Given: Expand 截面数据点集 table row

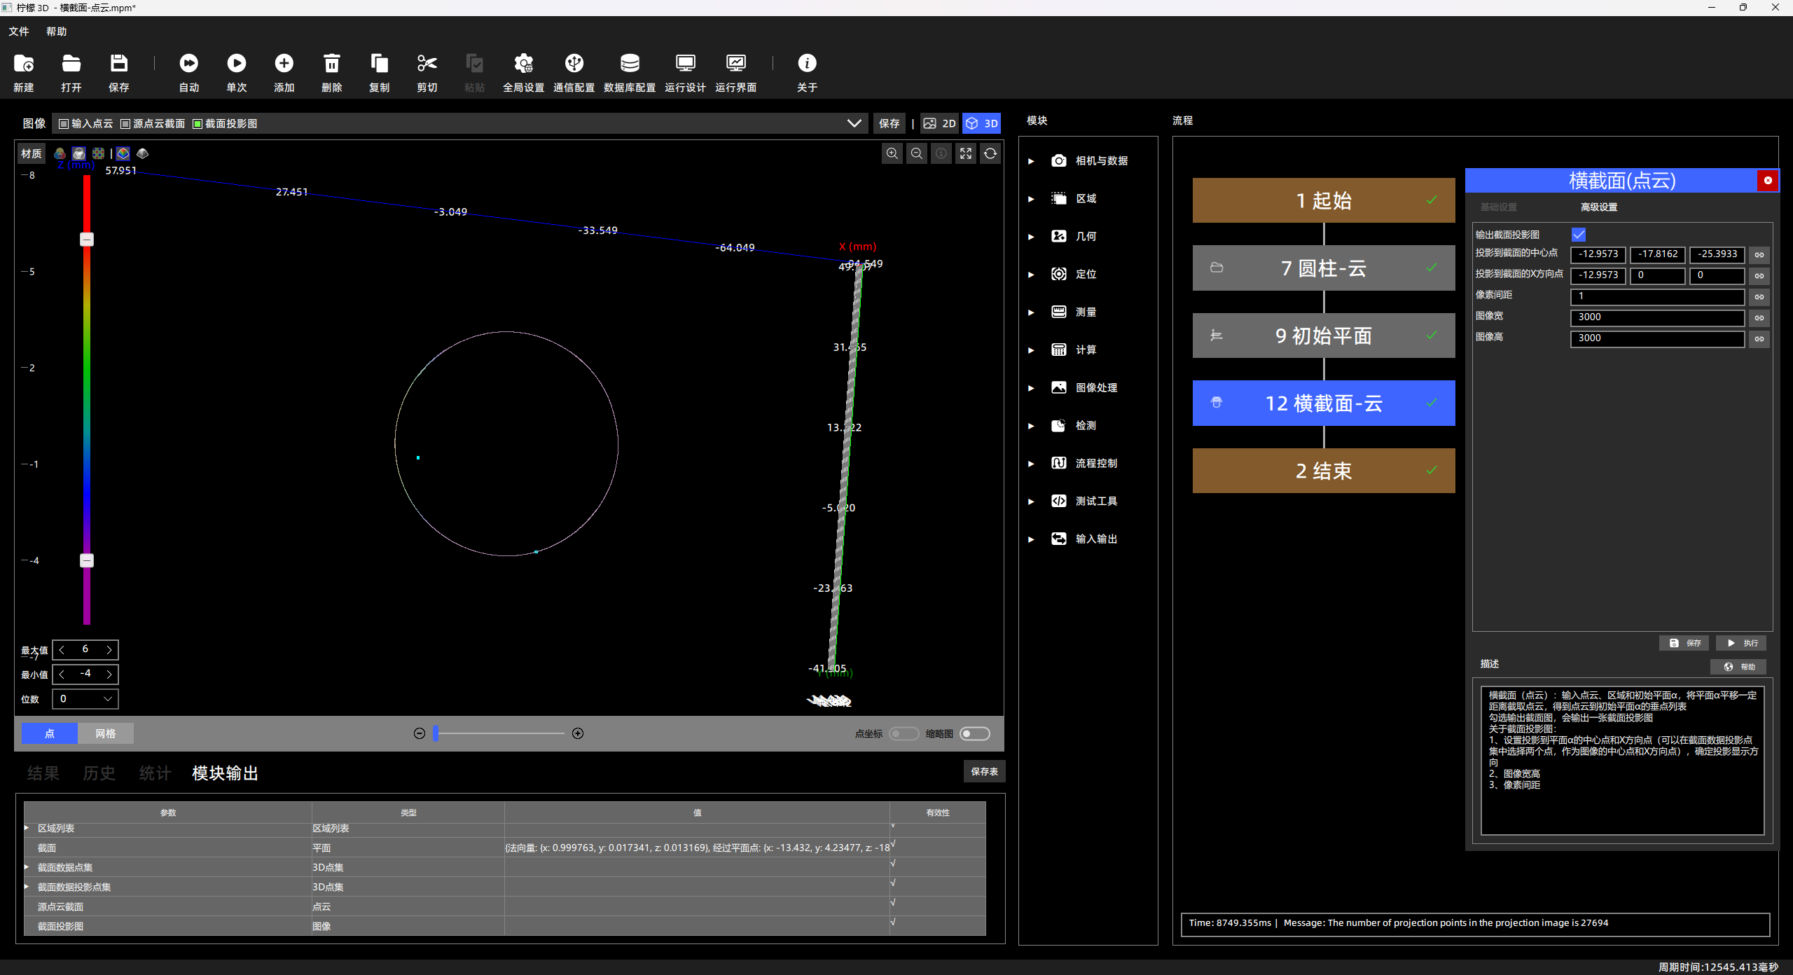Looking at the screenshot, I should (x=27, y=867).
